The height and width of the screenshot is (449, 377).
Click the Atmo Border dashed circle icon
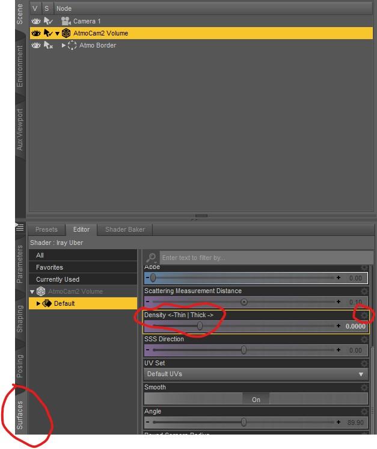coord(72,45)
